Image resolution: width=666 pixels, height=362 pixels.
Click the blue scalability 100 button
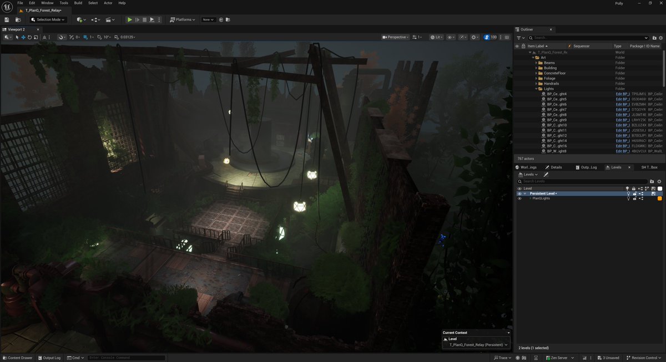[491, 37]
